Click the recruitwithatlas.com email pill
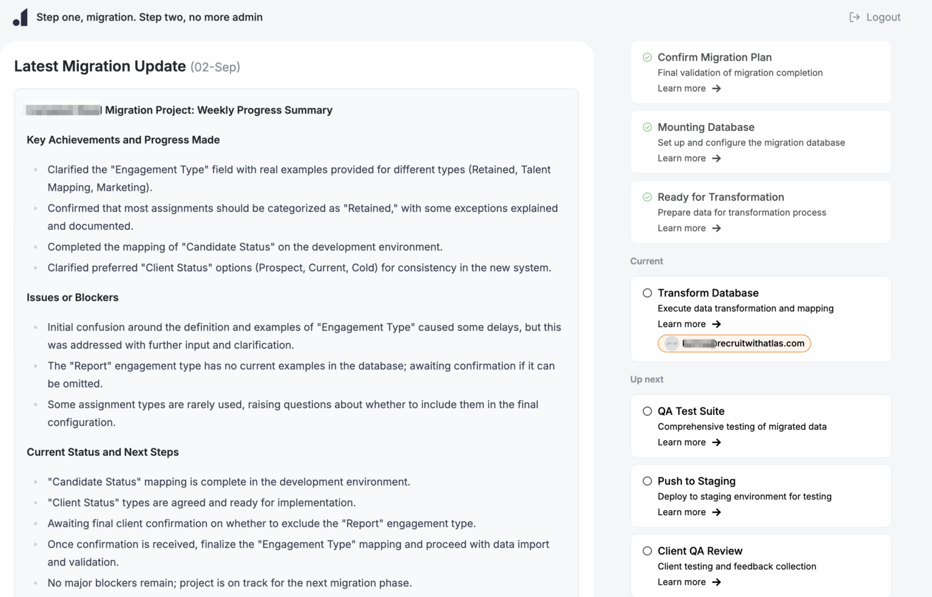This screenshot has height=597, width=932. [734, 343]
